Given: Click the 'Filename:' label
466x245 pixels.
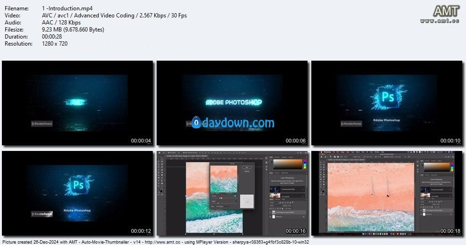Looking at the screenshot, I should point(17,8).
